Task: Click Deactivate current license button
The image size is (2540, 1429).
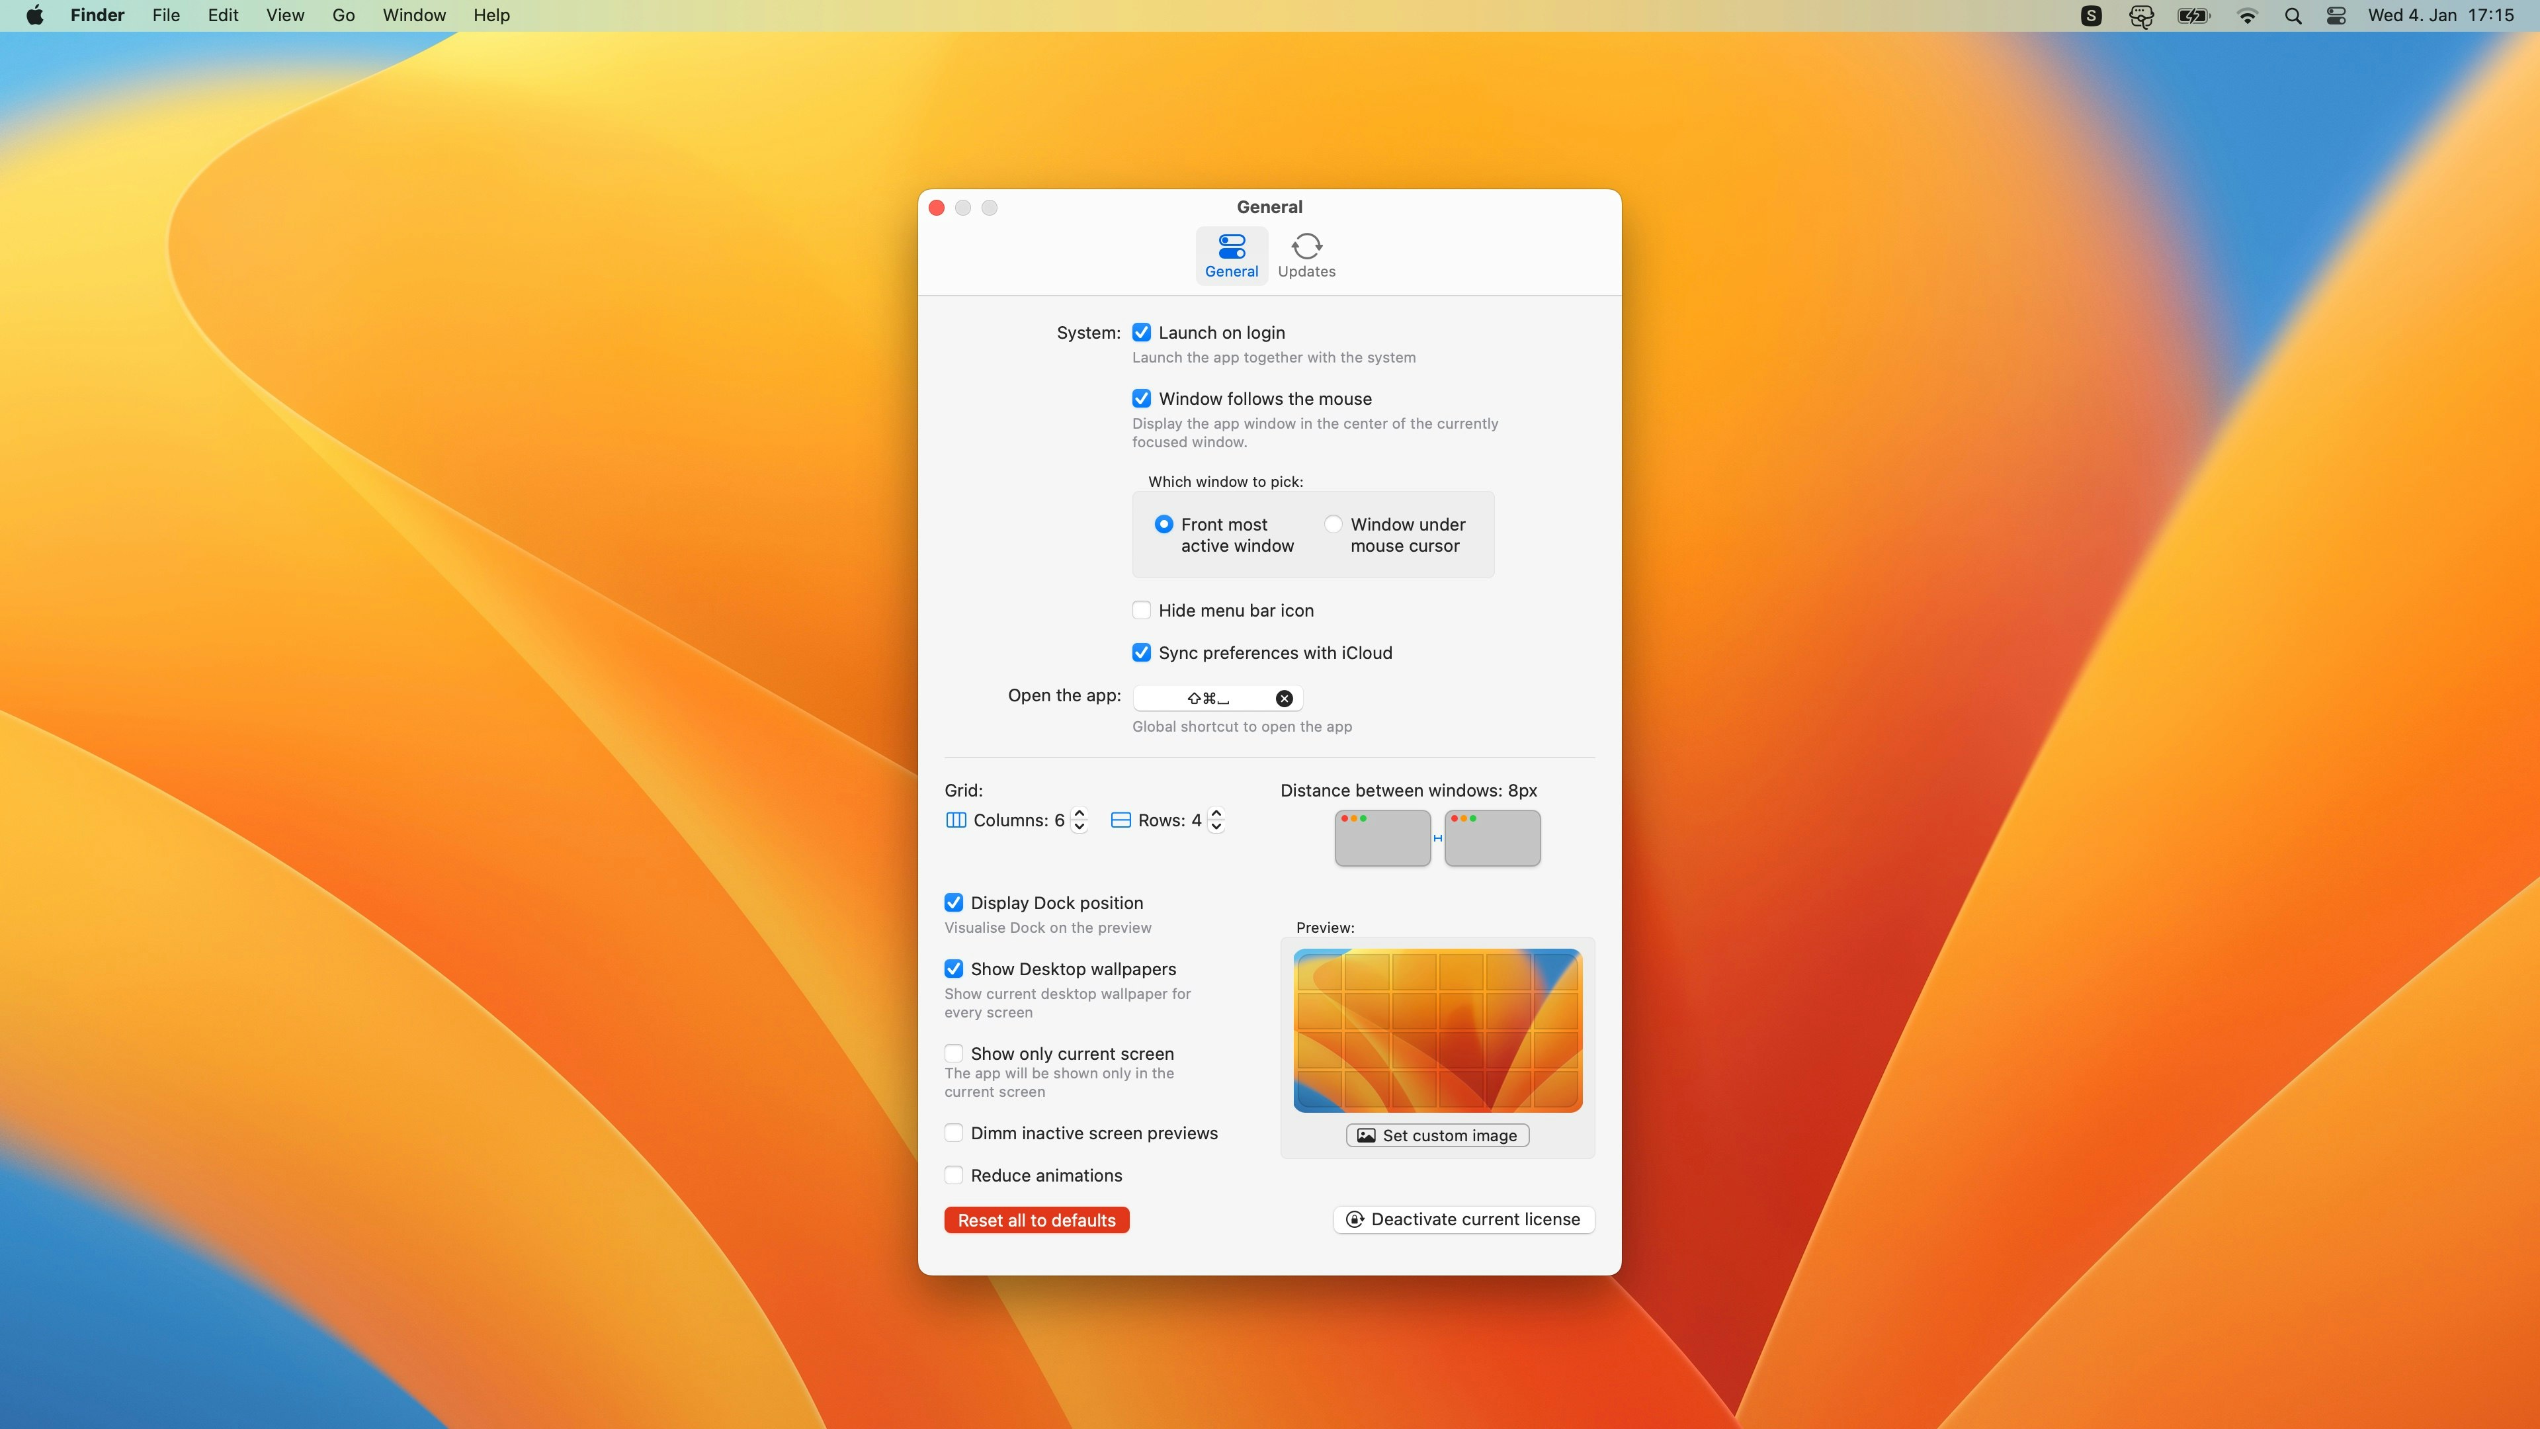Action: tap(1463, 1220)
